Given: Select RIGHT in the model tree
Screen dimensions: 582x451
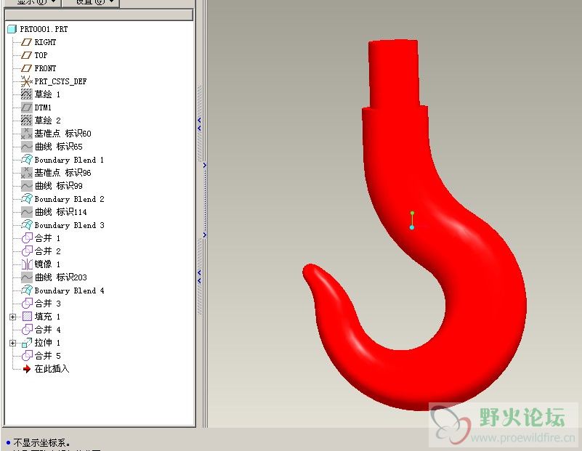Looking at the screenshot, I should [x=45, y=42].
